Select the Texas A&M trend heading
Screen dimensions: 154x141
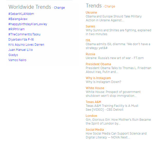93,102
